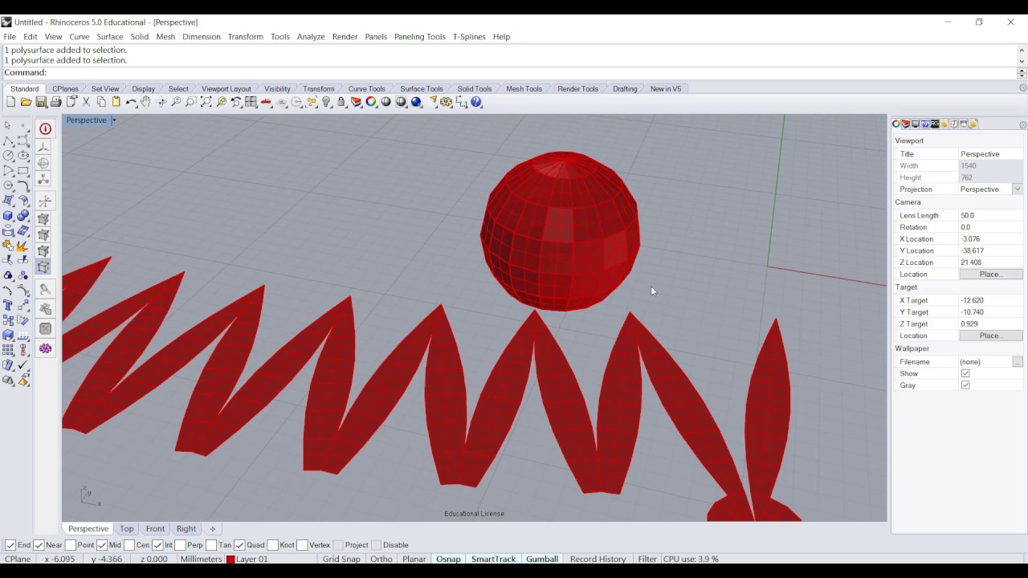Switch to the Mesh Tools toolbar tab

point(524,88)
